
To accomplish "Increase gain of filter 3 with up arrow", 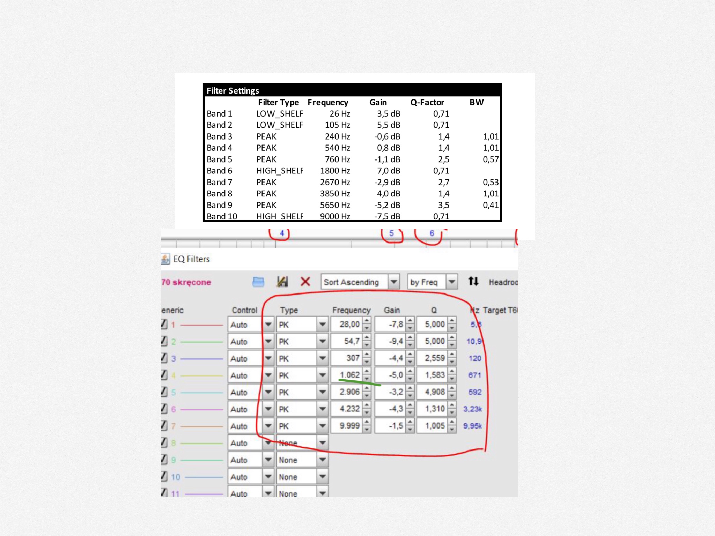I will [410, 355].
